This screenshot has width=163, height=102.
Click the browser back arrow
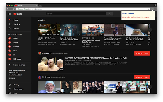pyautogui.click(x=8, y=9)
